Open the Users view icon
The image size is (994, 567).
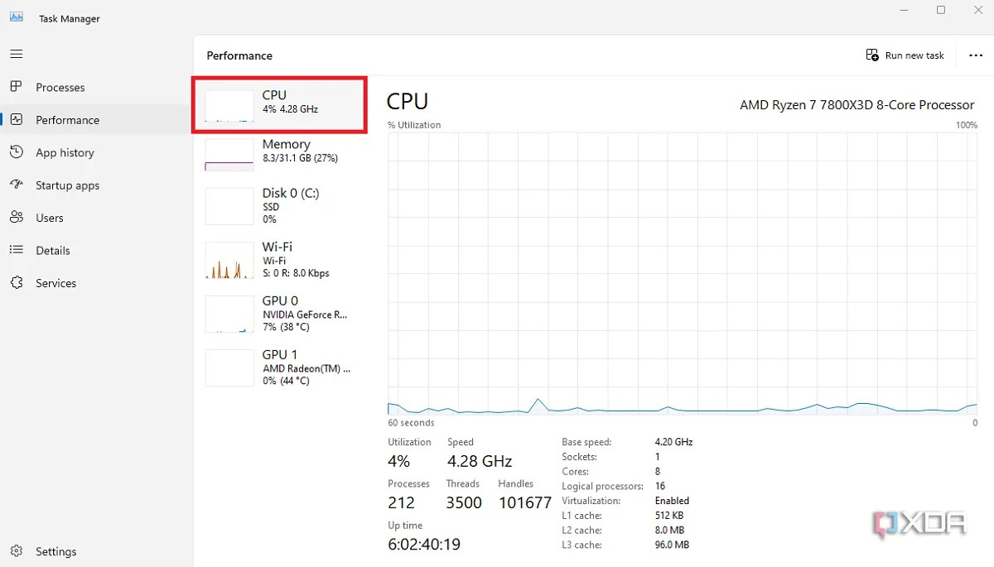tap(17, 217)
